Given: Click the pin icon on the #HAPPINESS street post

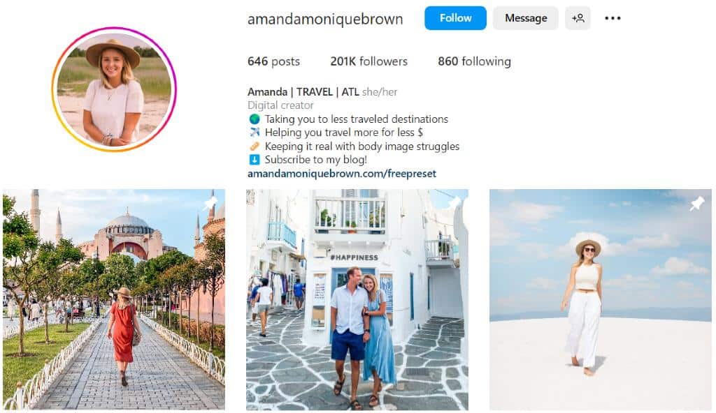Looking at the screenshot, I should [454, 203].
